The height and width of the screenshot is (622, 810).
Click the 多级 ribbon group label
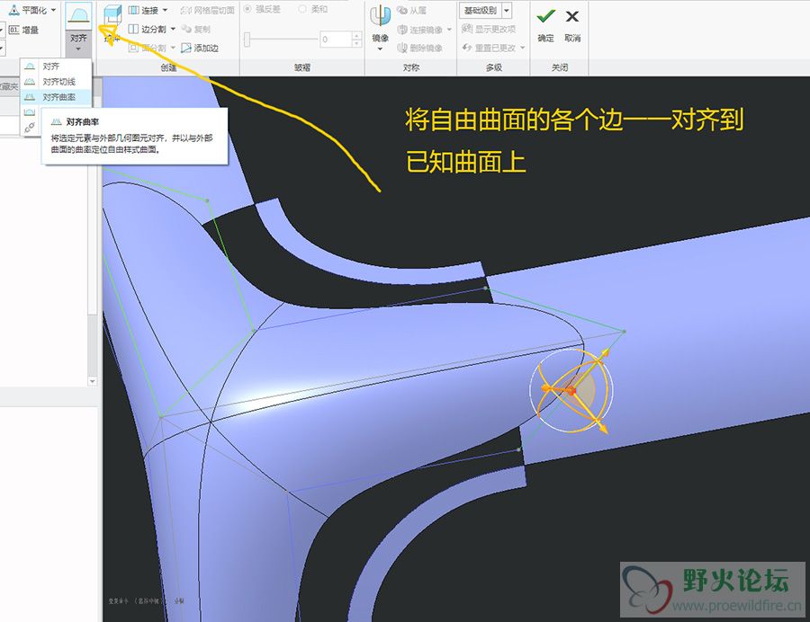(x=494, y=67)
